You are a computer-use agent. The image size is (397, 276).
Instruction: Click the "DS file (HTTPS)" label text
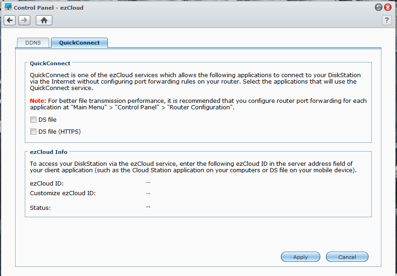[60, 131]
